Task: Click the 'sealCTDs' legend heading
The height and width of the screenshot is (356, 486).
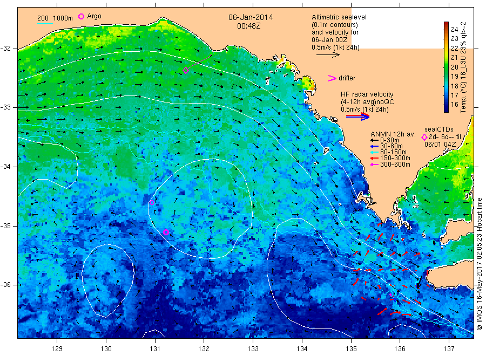Action: tap(439, 129)
